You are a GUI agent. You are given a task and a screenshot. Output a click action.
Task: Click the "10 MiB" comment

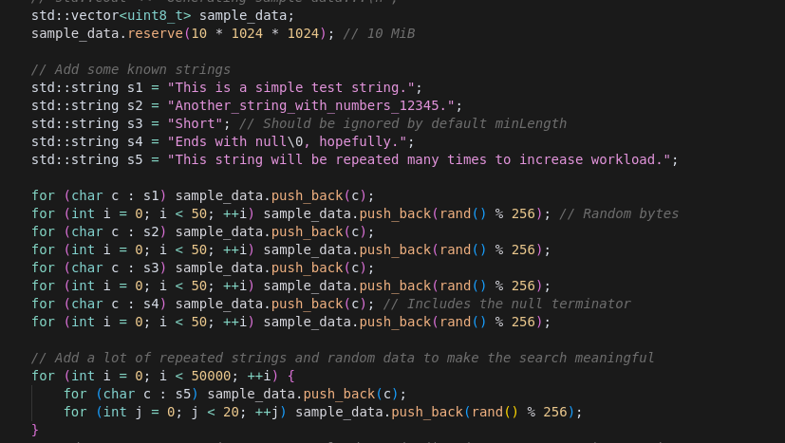click(383, 33)
